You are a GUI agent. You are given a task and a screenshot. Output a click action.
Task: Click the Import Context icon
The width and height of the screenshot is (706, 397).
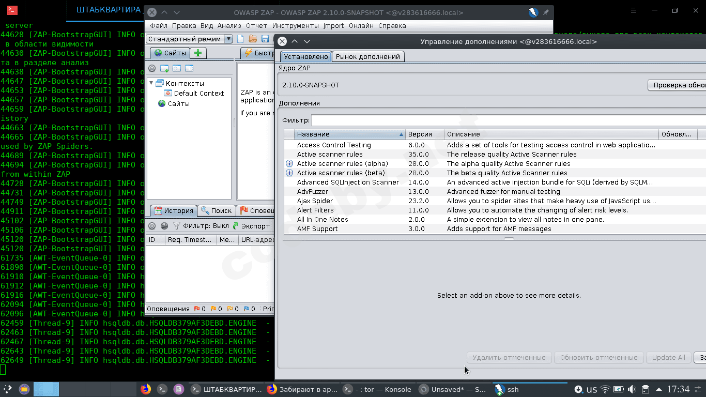177,68
